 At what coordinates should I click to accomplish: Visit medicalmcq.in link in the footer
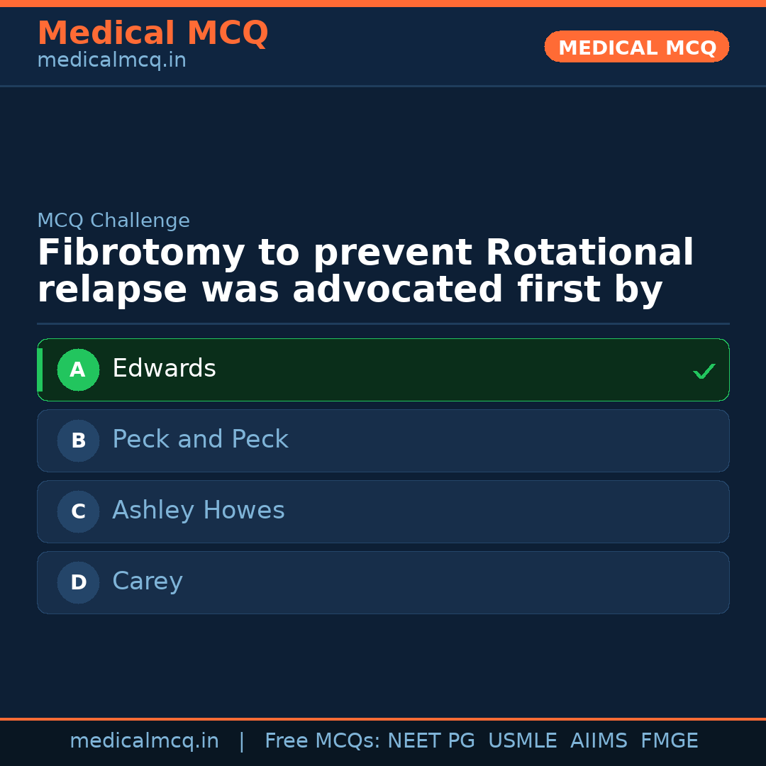pyautogui.click(x=144, y=741)
